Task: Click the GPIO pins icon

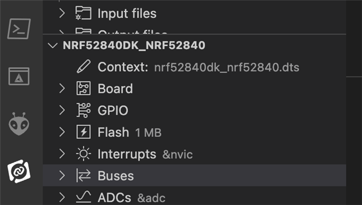Action: click(x=83, y=110)
